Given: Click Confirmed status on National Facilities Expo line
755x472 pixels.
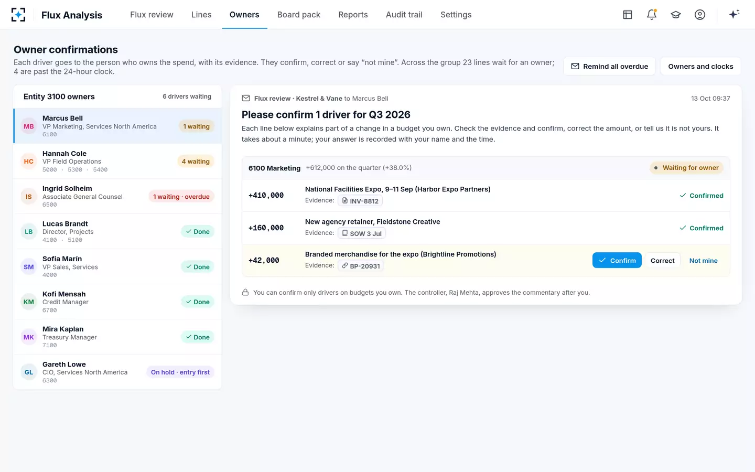Looking at the screenshot, I should 702,196.
